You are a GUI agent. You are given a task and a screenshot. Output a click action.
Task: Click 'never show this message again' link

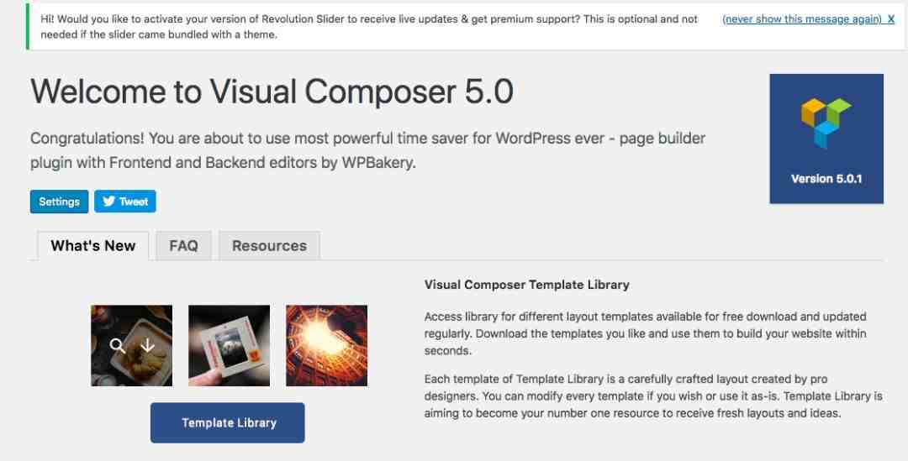point(802,19)
